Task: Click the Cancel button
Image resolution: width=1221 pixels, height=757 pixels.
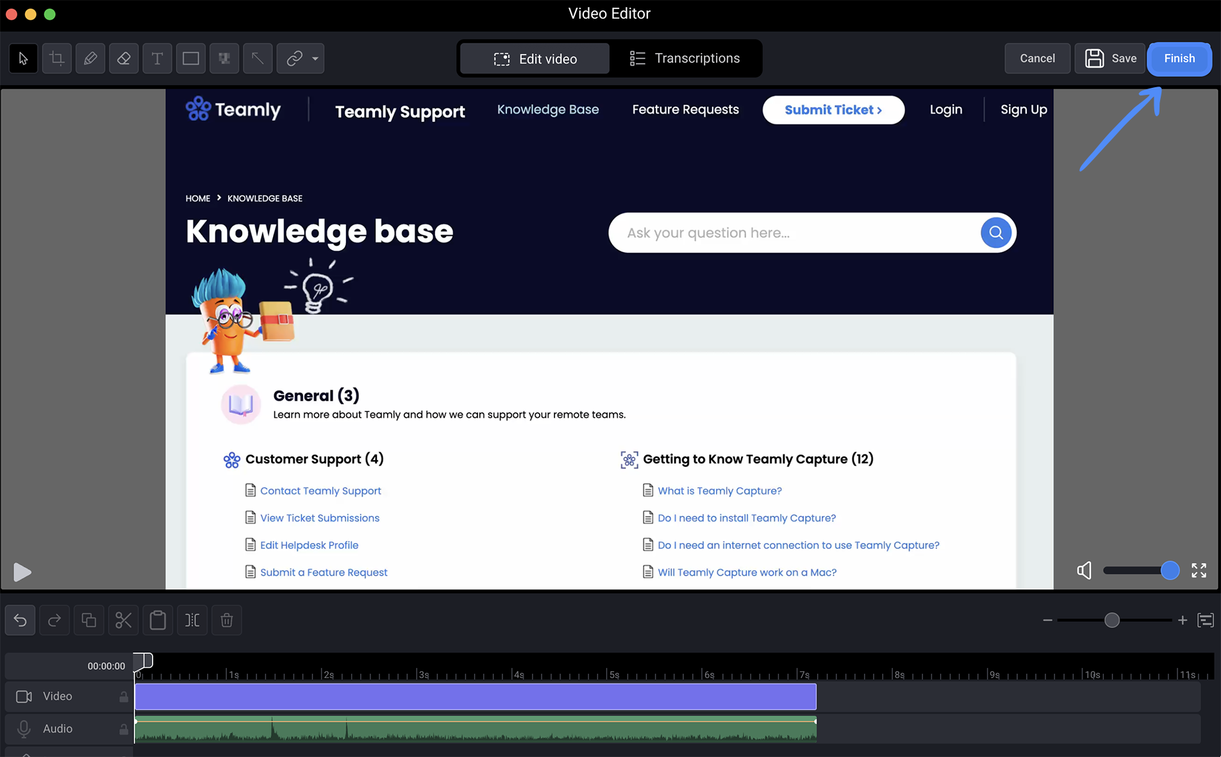Action: tap(1037, 58)
